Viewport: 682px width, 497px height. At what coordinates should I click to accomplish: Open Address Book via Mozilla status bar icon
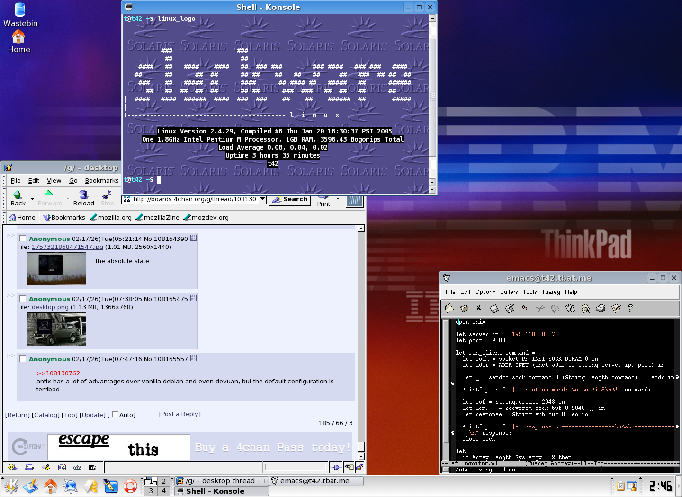pos(62,467)
